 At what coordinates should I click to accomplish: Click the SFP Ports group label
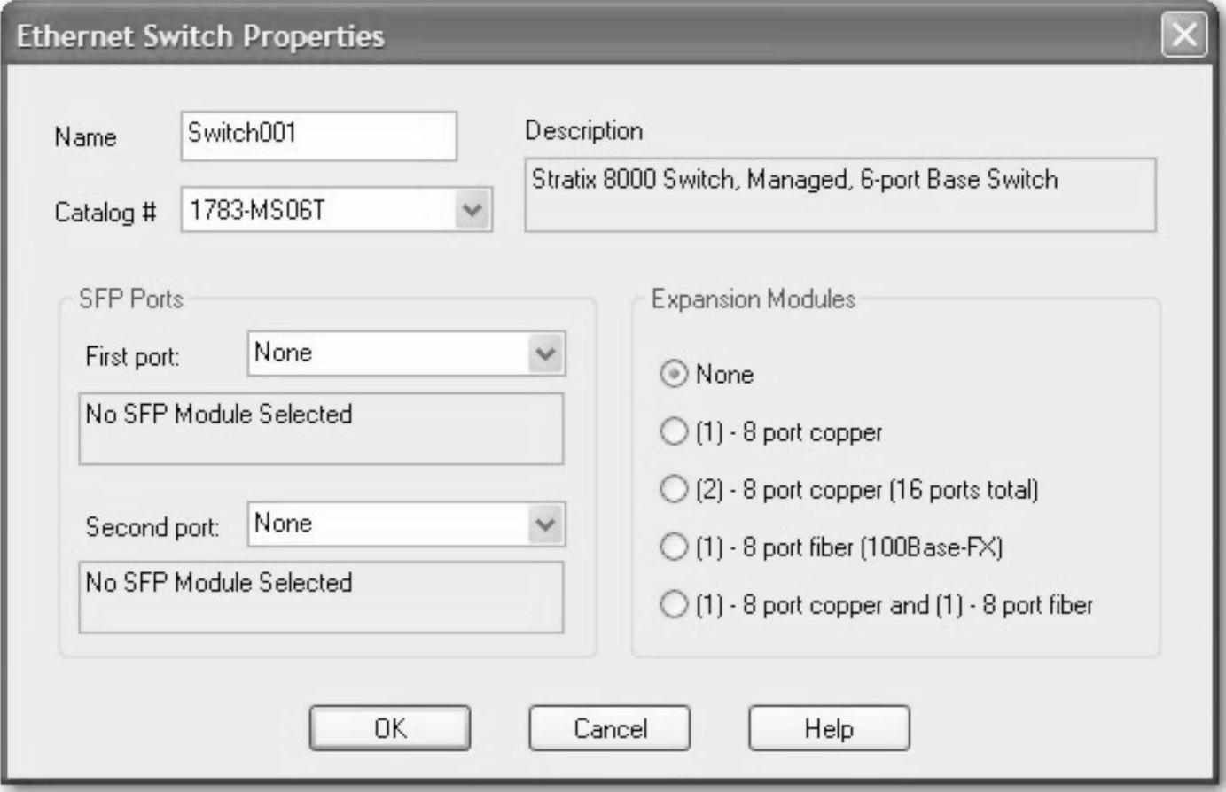(131, 299)
